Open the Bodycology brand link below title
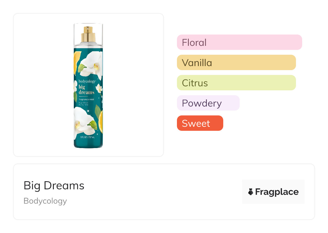 point(45,201)
